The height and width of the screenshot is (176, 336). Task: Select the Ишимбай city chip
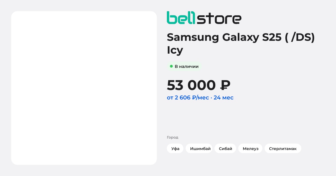(199, 148)
